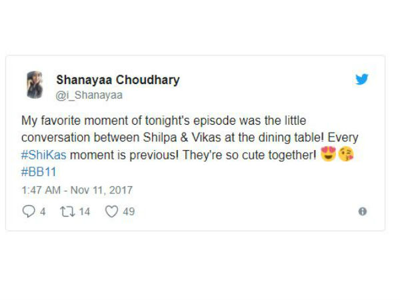The width and height of the screenshot is (400, 300).
Task: Open the @i_Shanayaa handle link
Action: pos(89,95)
